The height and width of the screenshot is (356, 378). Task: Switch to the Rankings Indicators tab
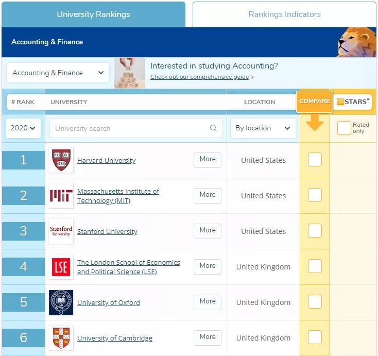click(x=284, y=14)
